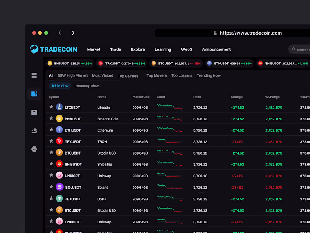Viewport: 310px width, 233px height.
Task: Click the Litecoin sparkline chart
Action: coord(169,107)
